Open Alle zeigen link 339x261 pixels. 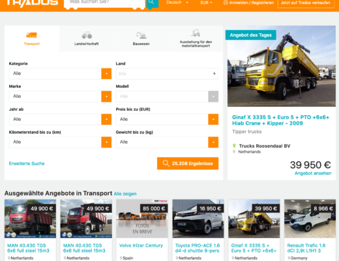pyautogui.click(x=125, y=194)
